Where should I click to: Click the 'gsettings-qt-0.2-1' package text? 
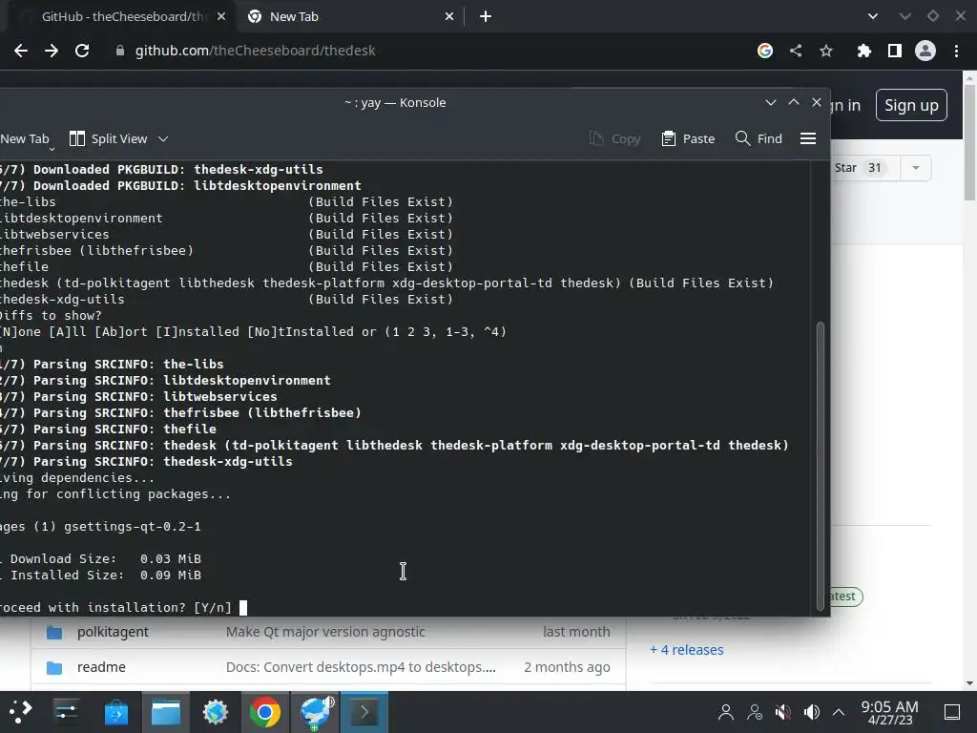tap(132, 527)
